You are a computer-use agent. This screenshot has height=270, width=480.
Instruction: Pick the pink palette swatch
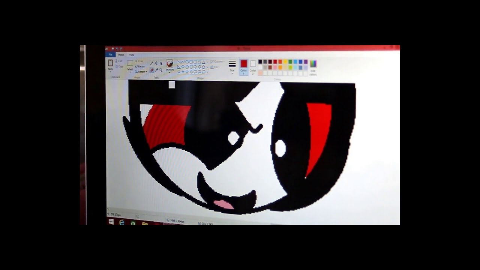(x=275, y=67)
